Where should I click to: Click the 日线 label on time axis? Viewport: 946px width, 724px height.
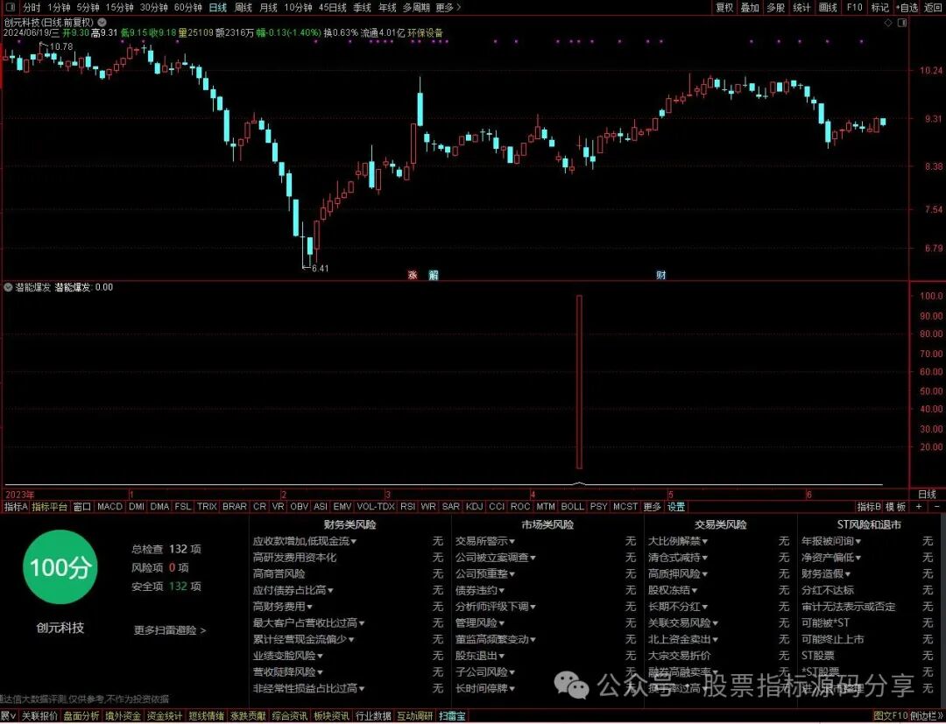(927, 495)
